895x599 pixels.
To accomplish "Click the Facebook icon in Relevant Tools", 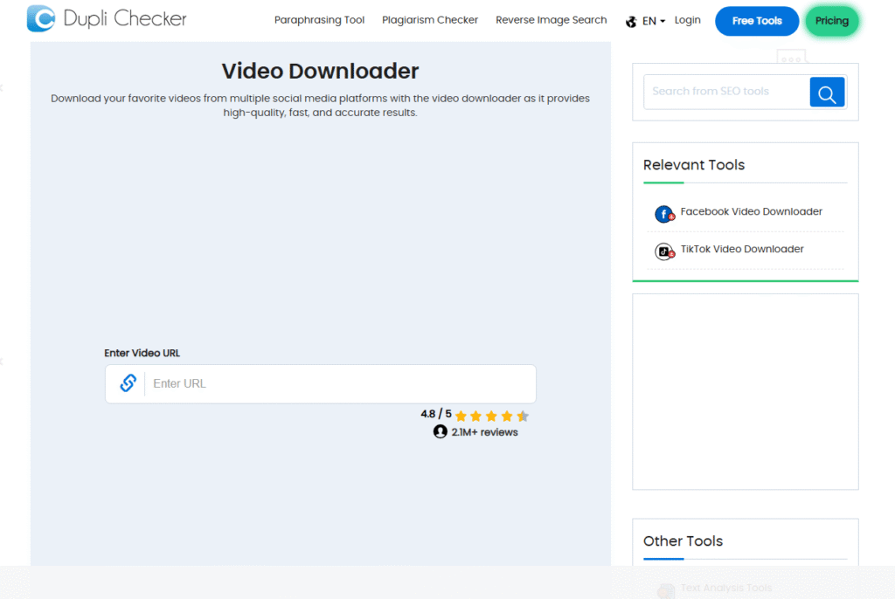I will point(664,214).
